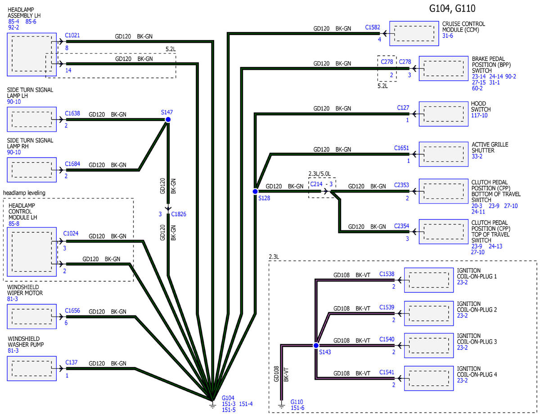Click the S128 splice dot
The width and height of the screenshot is (540, 417).
point(255,191)
